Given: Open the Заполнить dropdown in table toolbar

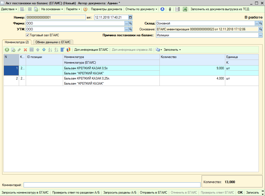Looking at the screenshot, I should 172,50.
